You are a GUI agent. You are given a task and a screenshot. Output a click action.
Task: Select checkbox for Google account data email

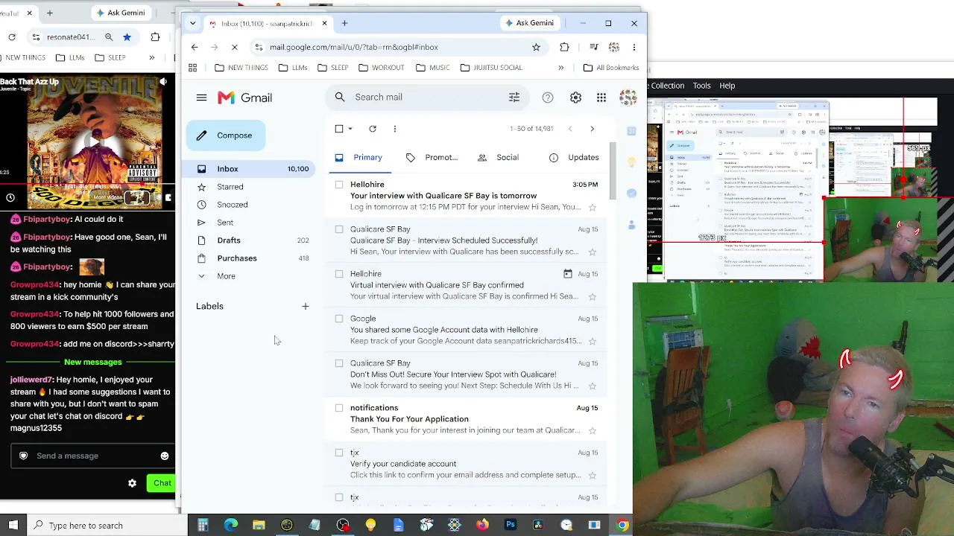click(x=339, y=319)
